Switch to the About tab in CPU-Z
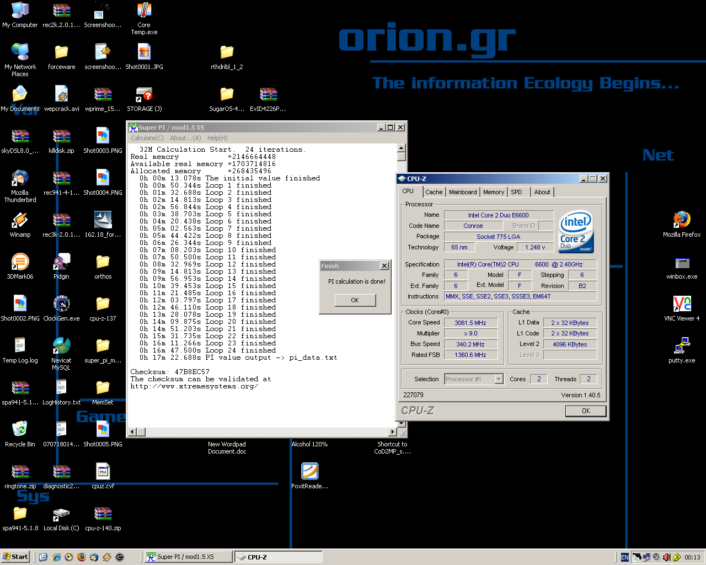The width and height of the screenshot is (706, 565). click(542, 192)
